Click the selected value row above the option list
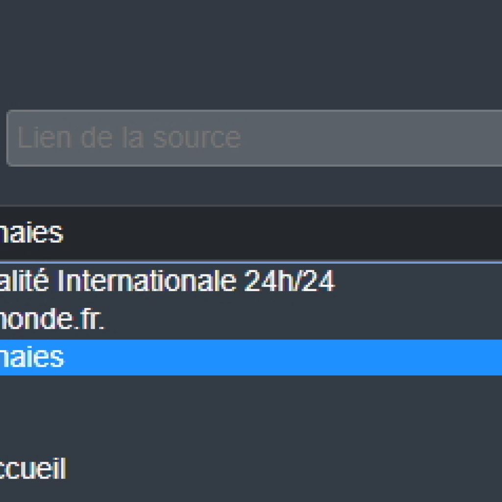 (251, 233)
